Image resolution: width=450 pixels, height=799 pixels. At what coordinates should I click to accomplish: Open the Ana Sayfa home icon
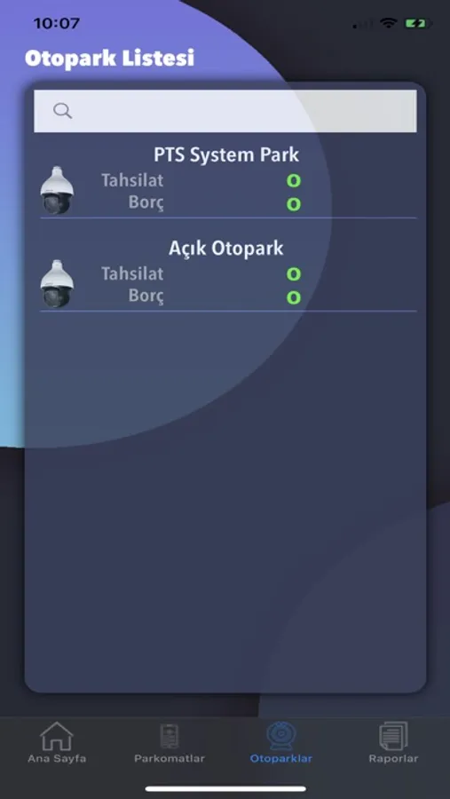57,736
